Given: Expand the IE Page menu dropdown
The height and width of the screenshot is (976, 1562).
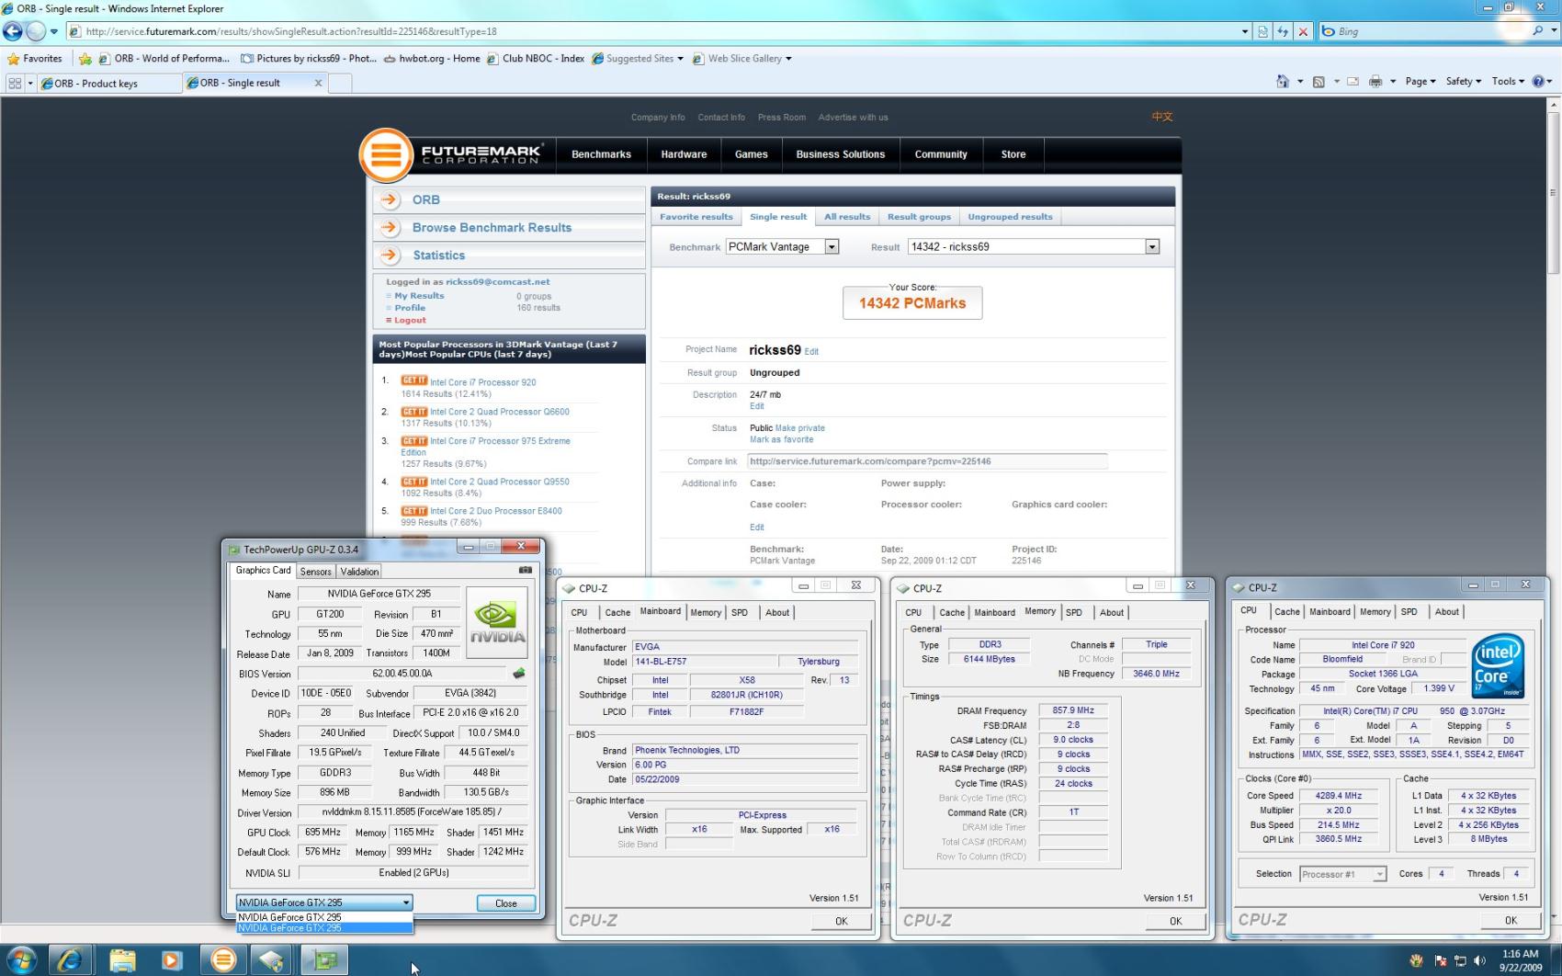Looking at the screenshot, I should coord(1420,82).
